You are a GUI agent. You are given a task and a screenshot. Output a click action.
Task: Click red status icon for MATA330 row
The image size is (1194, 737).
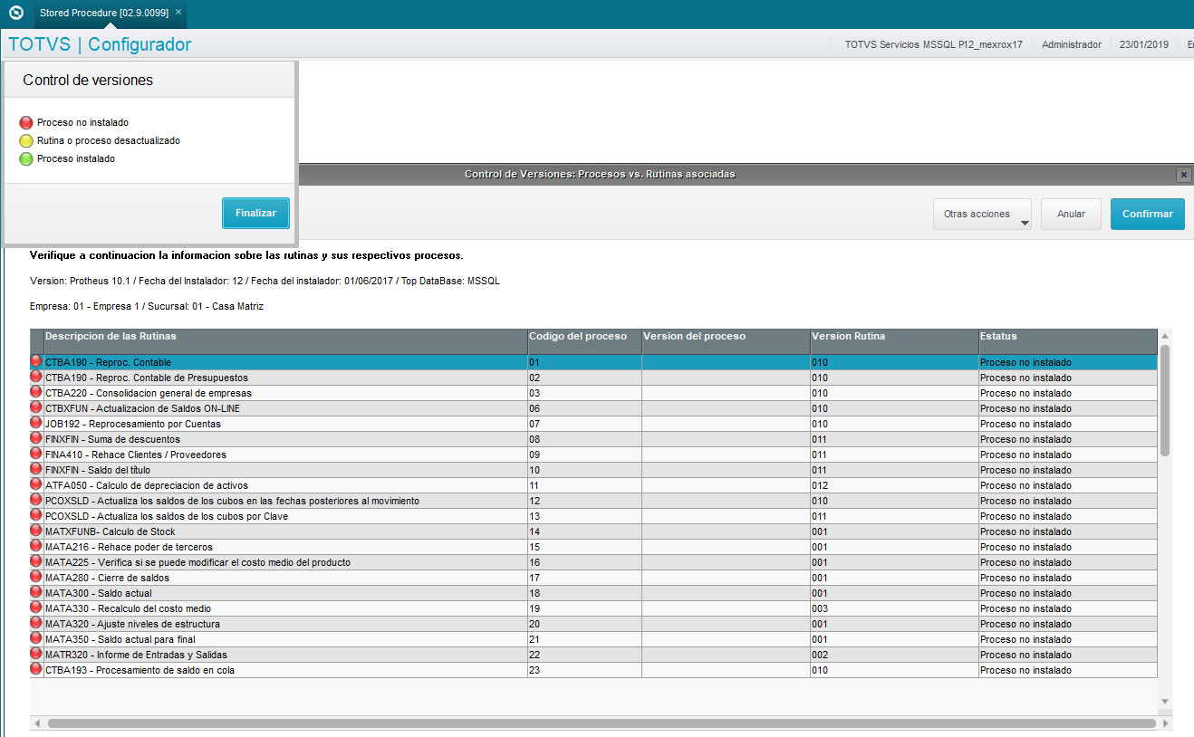point(36,608)
